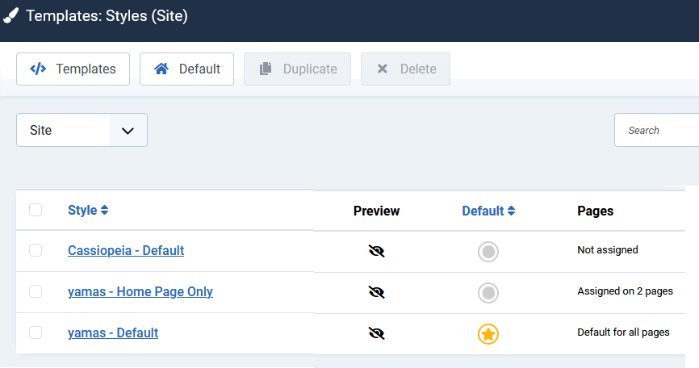Click the Default toolbar button with home icon
Image resolution: width=699 pixels, height=368 pixels.
[186, 69]
